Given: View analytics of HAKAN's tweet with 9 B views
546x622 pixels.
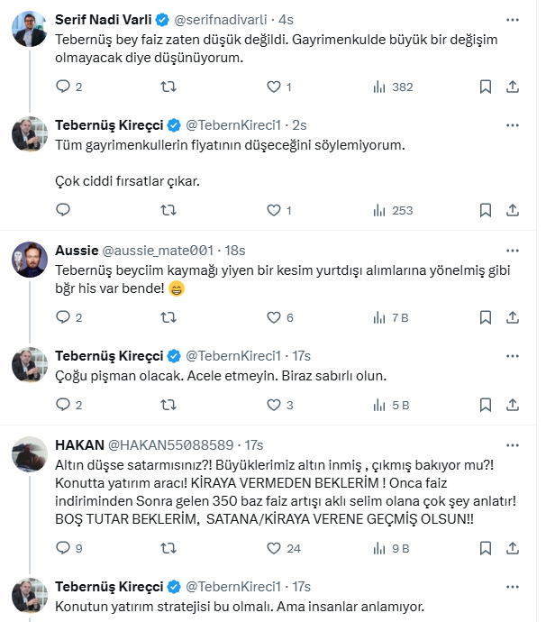Looking at the screenshot, I should pyautogui.click(x=393, y=547).
